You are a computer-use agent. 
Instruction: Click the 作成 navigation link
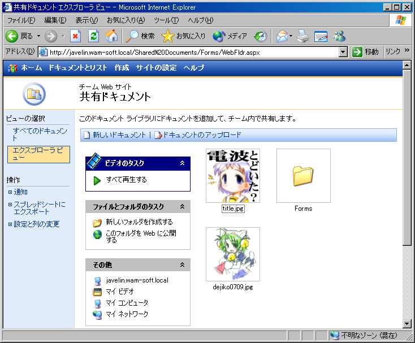122,68
